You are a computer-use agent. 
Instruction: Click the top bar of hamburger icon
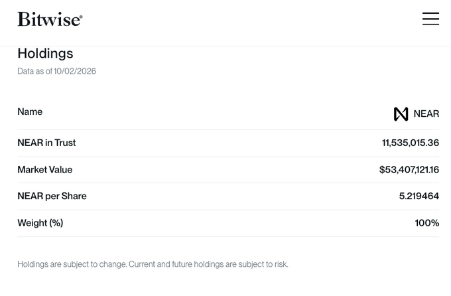(430, 13)
